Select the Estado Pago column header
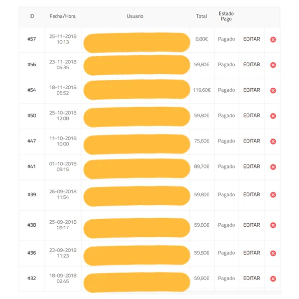 [226, 16]
